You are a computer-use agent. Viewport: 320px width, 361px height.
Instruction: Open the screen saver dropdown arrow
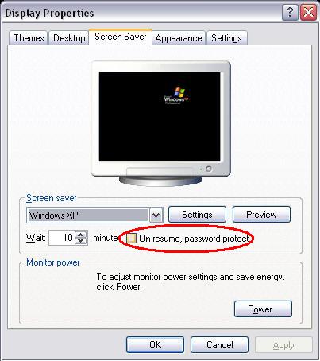click(156, 215)
